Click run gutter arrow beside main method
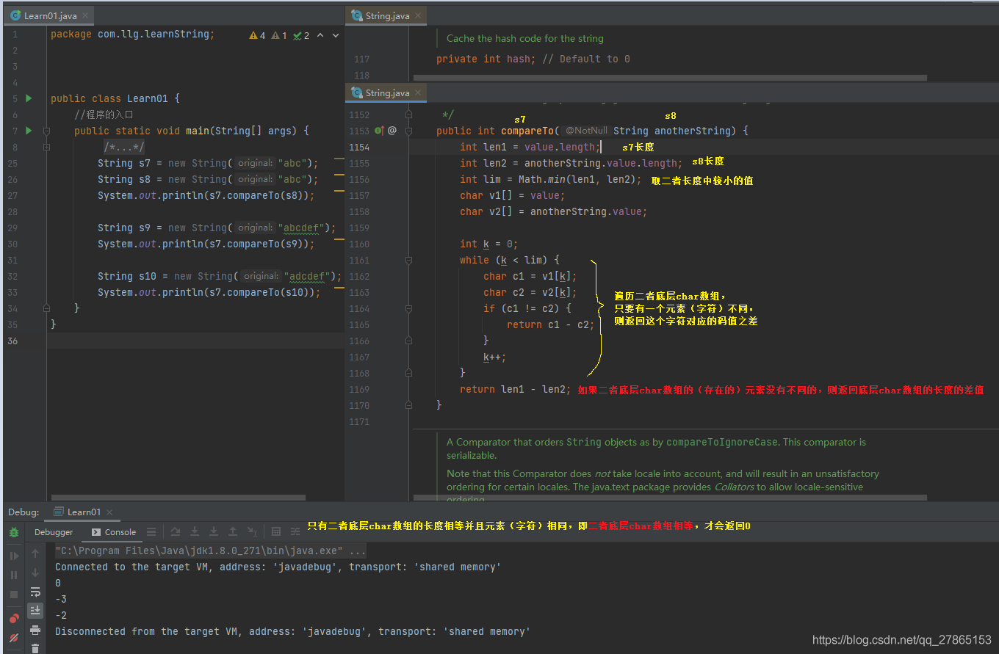The width and height of the screenshot is (999, 654). 29,131
